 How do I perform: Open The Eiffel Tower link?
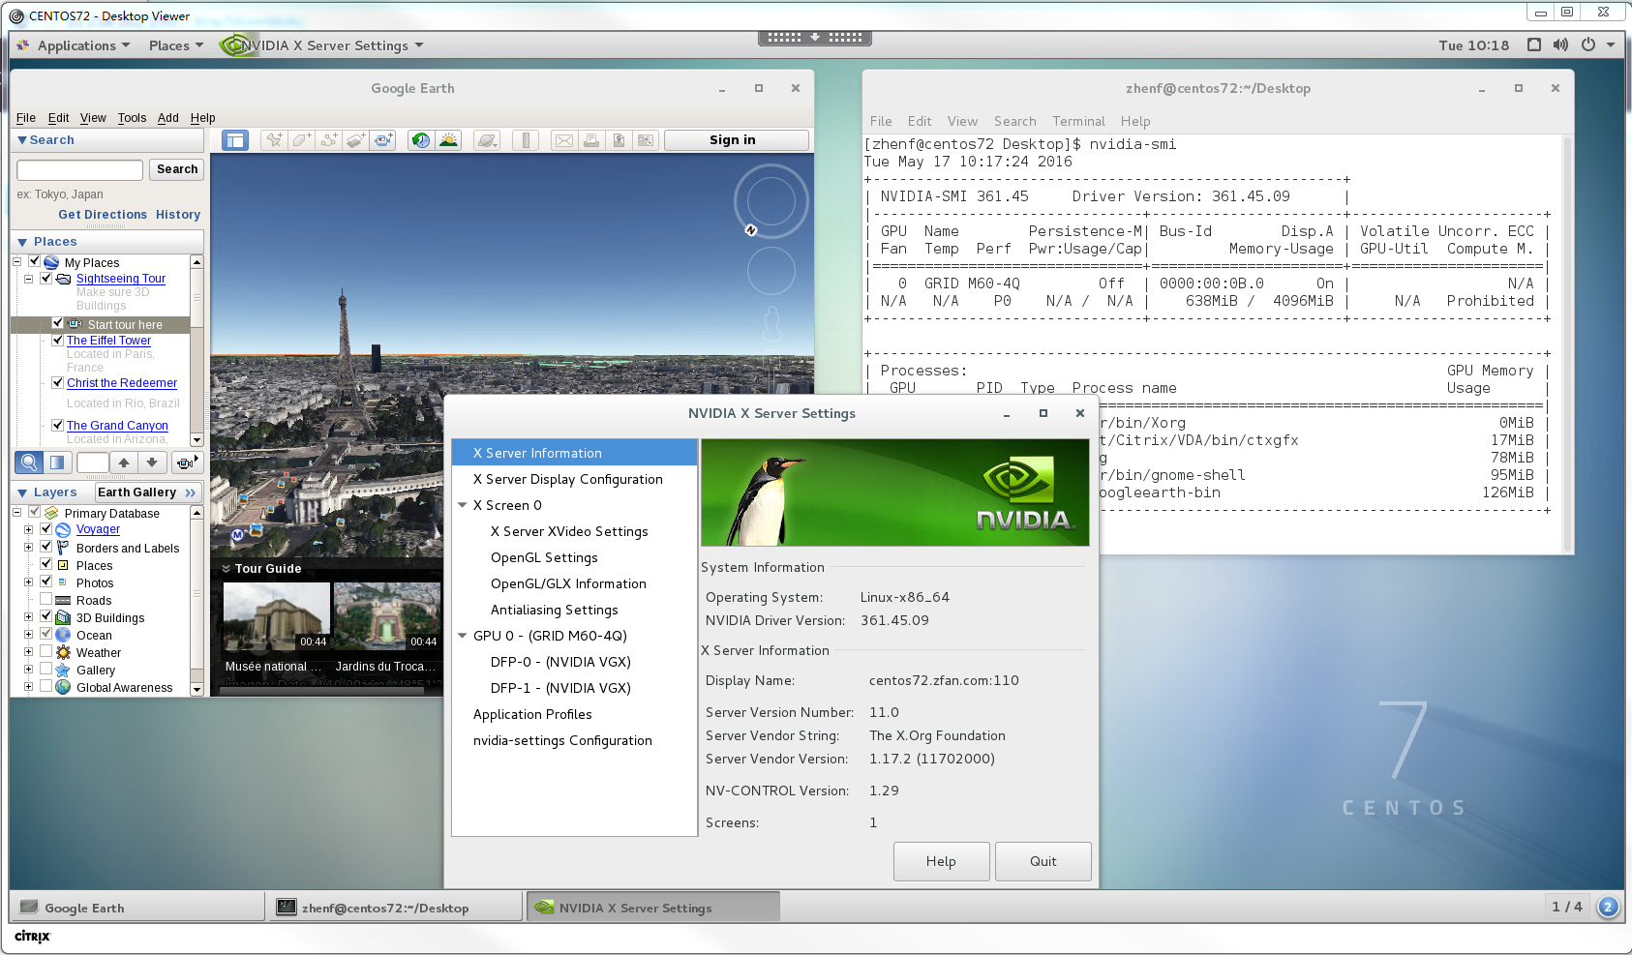[108, 341]
